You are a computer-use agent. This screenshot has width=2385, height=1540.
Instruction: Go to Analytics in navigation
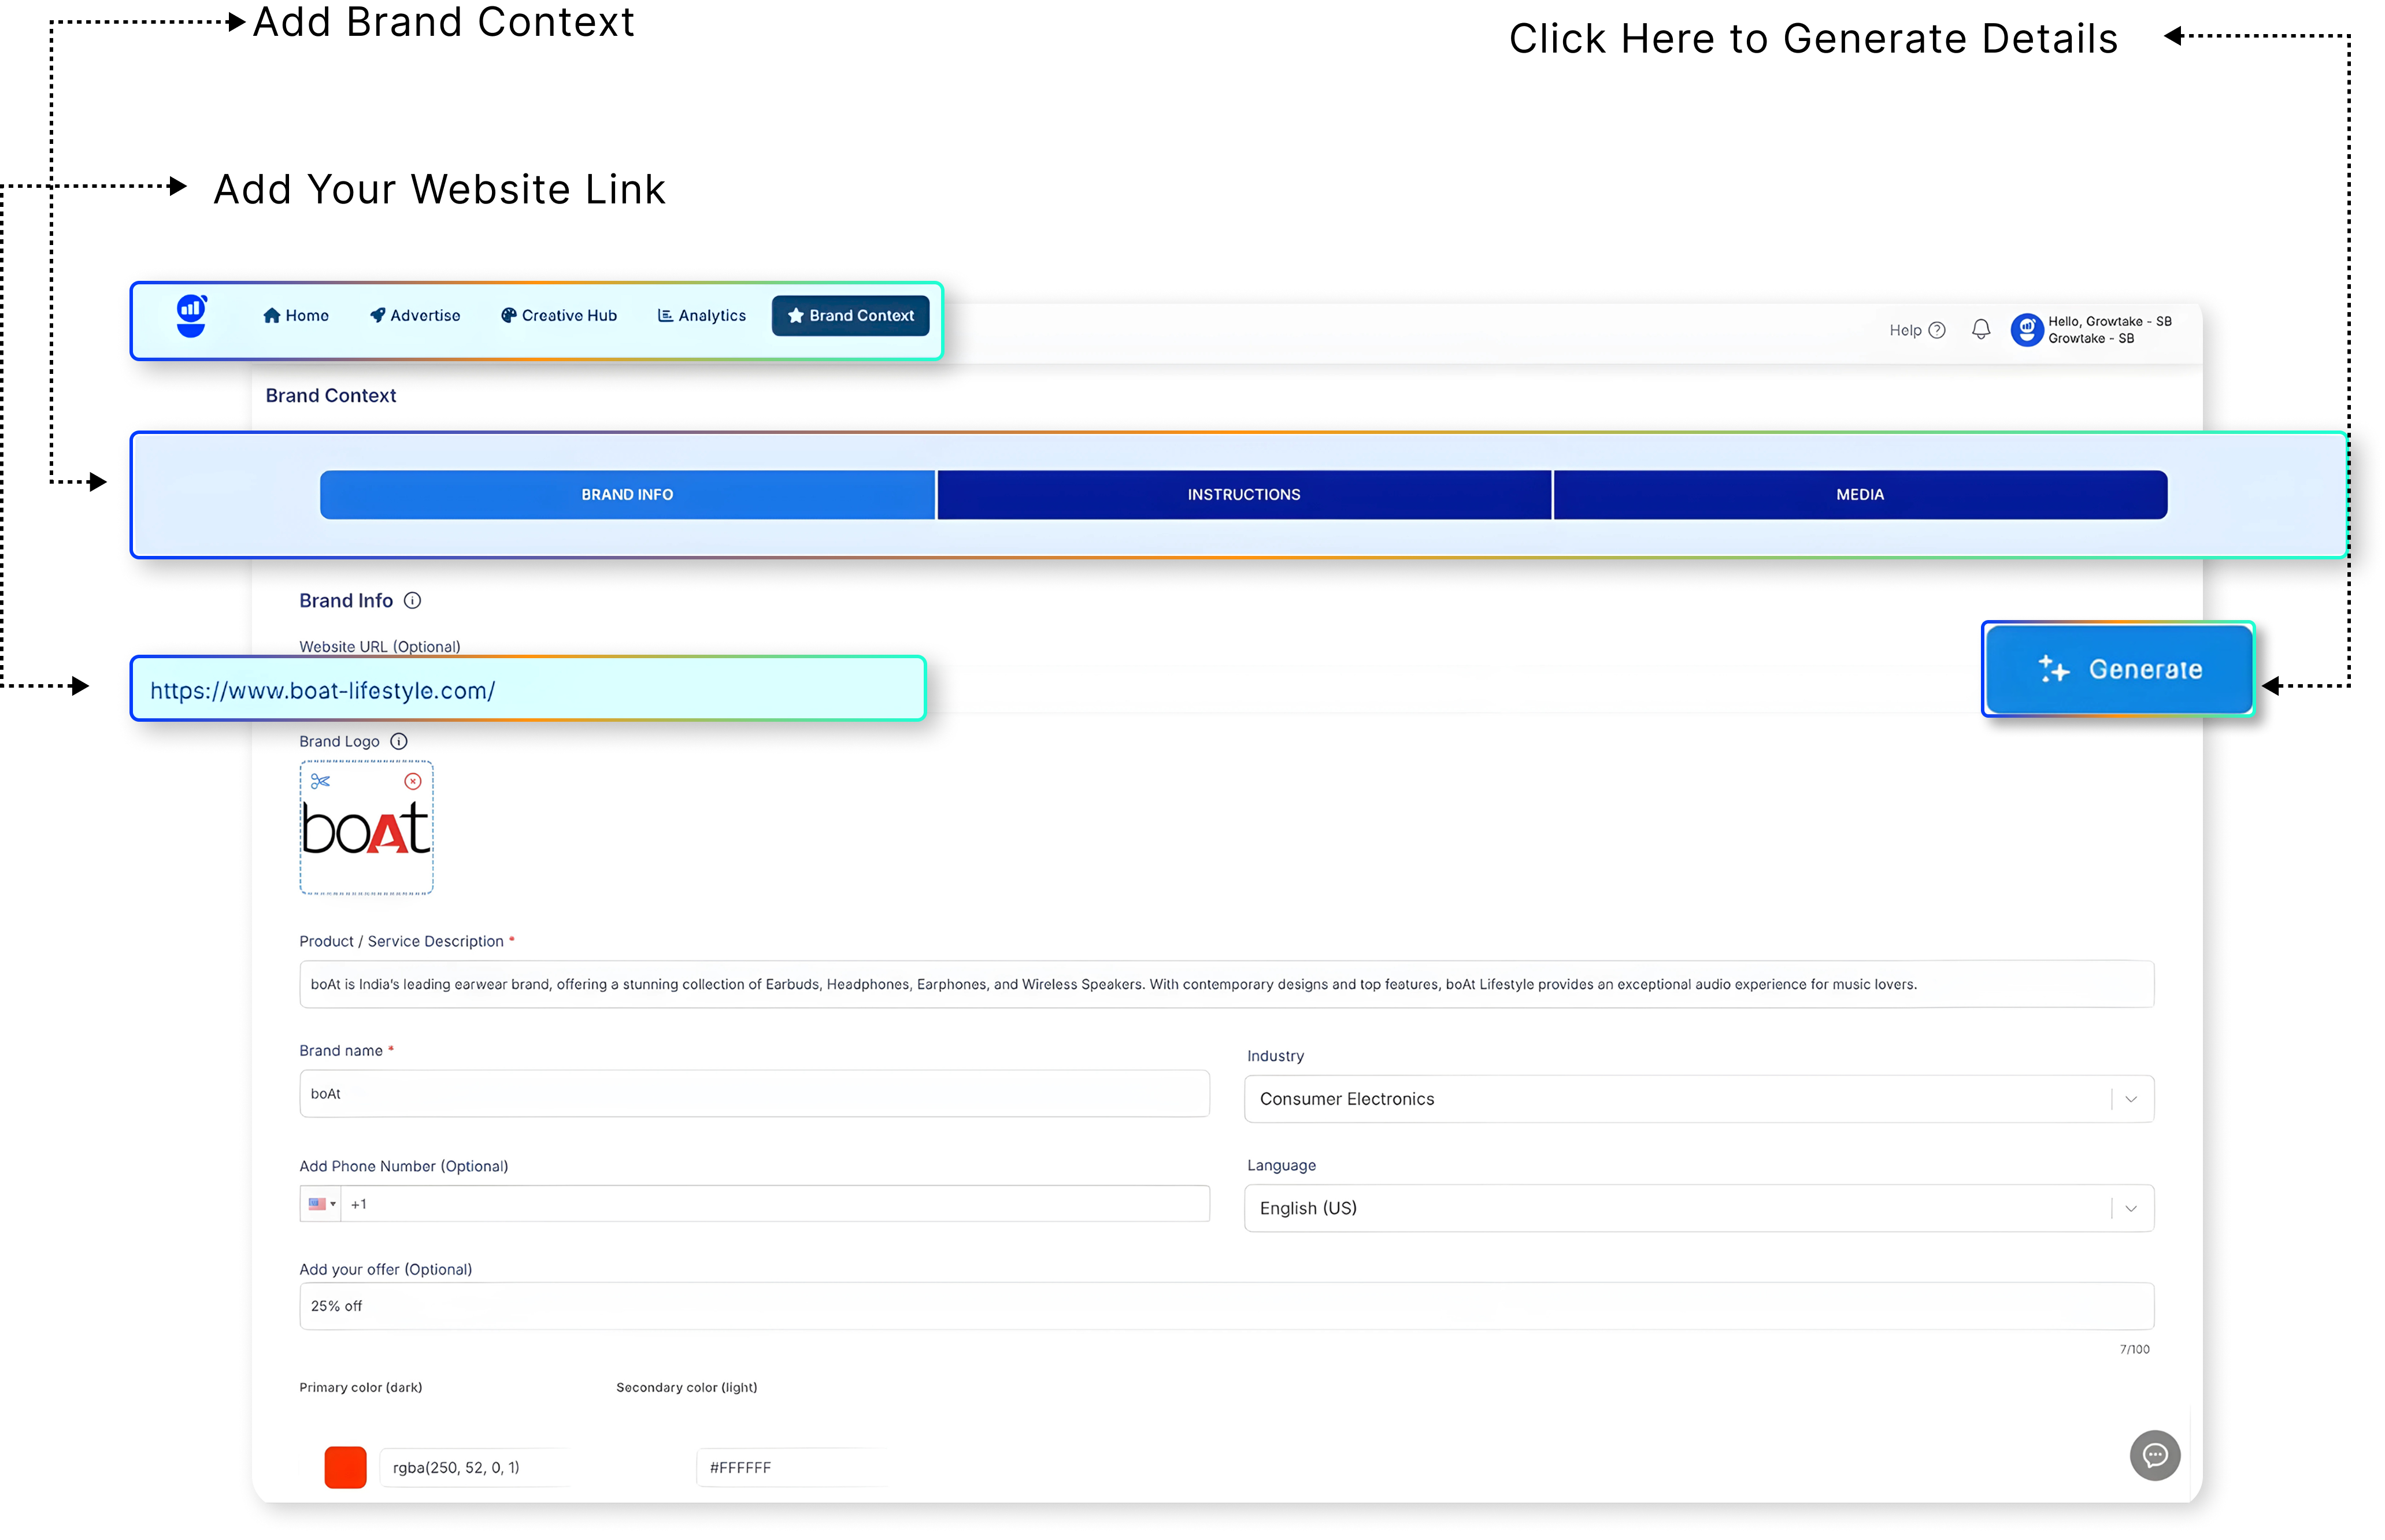pyautogui.click(x=702, y=316)
